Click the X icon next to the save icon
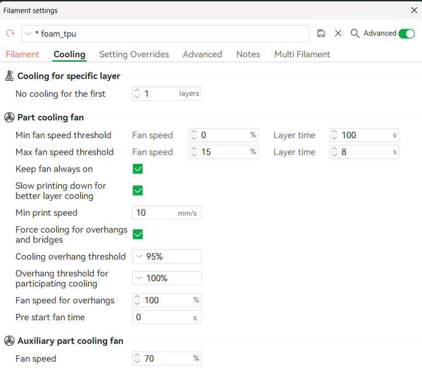Image resolution: width=422 pixels, height=378 pixels. (338, 33)
